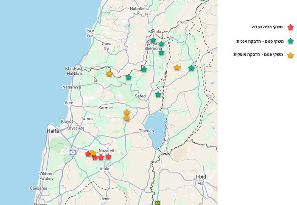Select the red star directly below the orange Nazareth star
The image size is (297, 205).
click(95, 157)
